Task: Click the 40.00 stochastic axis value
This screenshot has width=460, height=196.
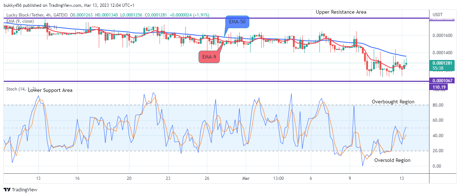Action: pyautogui.click(x=437, y=136)
